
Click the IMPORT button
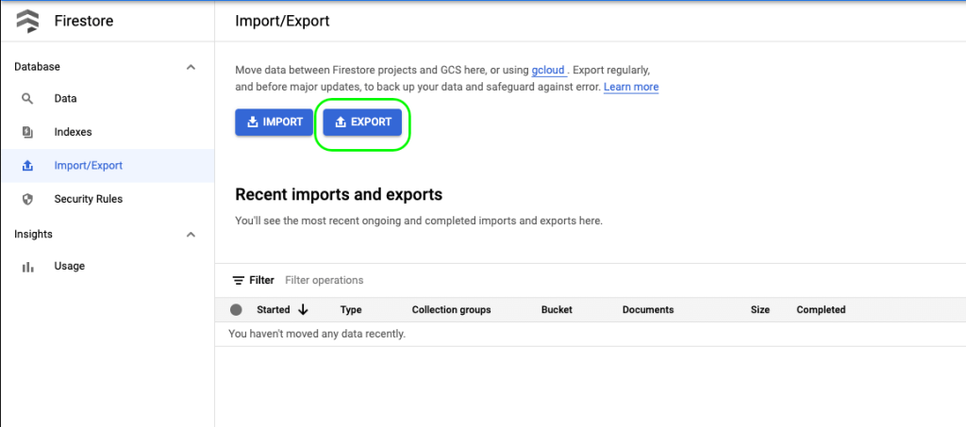(x=275, y=123)
